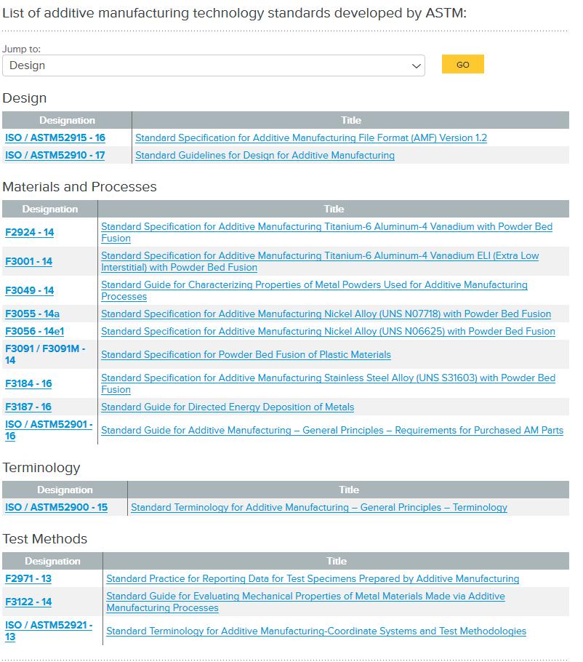
Task: Open ISO / ASTM52910 - 17 designation link
Action: pos(55,155)
